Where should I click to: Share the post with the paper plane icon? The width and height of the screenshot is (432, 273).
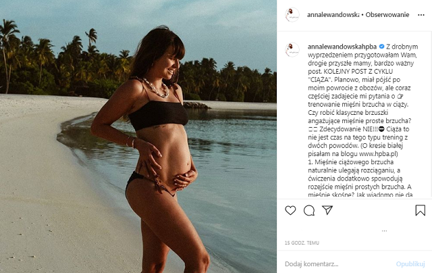(327, 210)
